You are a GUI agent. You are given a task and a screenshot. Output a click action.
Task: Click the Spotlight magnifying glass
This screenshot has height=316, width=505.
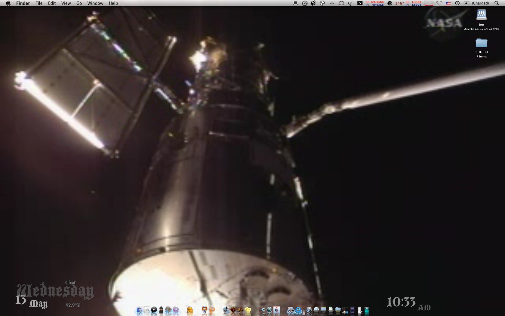tap(497, 3)
